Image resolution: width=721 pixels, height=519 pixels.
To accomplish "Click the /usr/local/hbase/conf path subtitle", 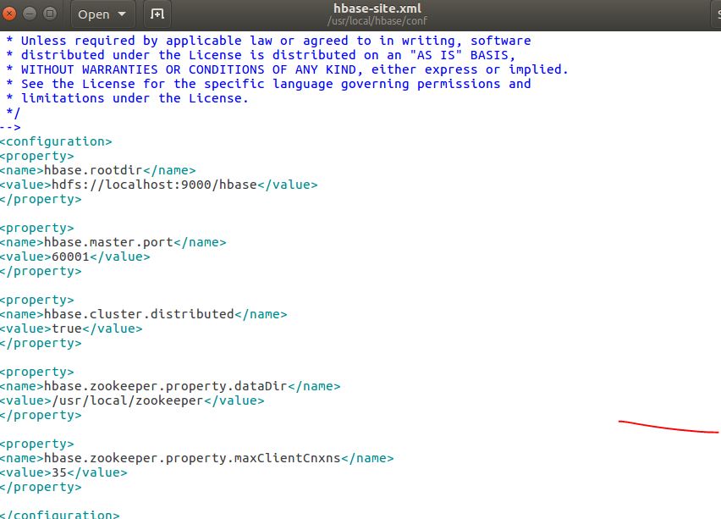I will 377,20.
